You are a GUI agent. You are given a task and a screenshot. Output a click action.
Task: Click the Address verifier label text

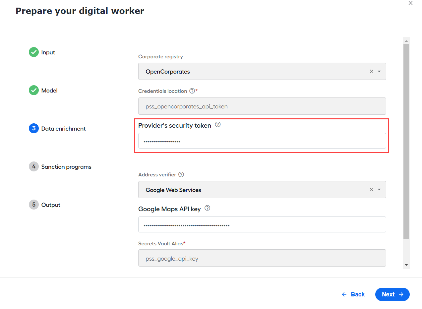pyautogui.click(x=157, y=174)
